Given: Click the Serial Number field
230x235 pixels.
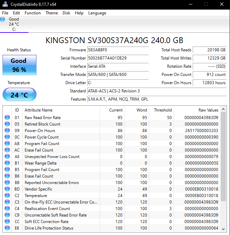Looking at the screenshot, I should click(118, 58).
